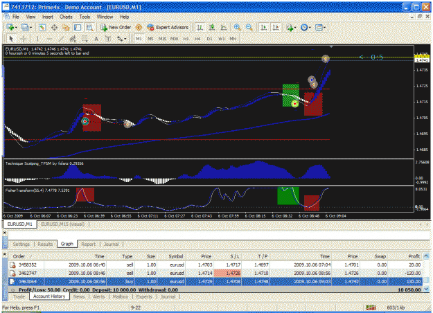This screenshot has width=433, height=313.
Task: Open a new chart window
Action: (10, 27)
